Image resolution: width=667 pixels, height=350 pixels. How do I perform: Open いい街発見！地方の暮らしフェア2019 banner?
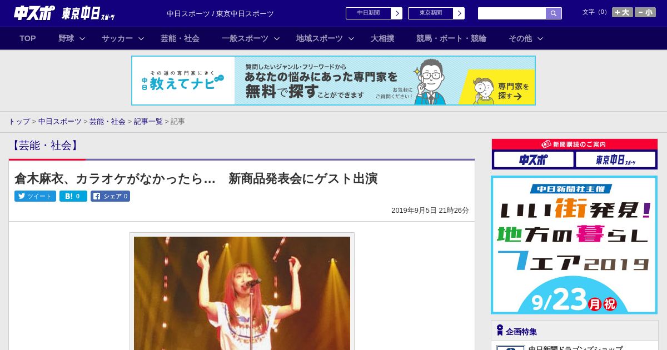click(x=574, y=245)
